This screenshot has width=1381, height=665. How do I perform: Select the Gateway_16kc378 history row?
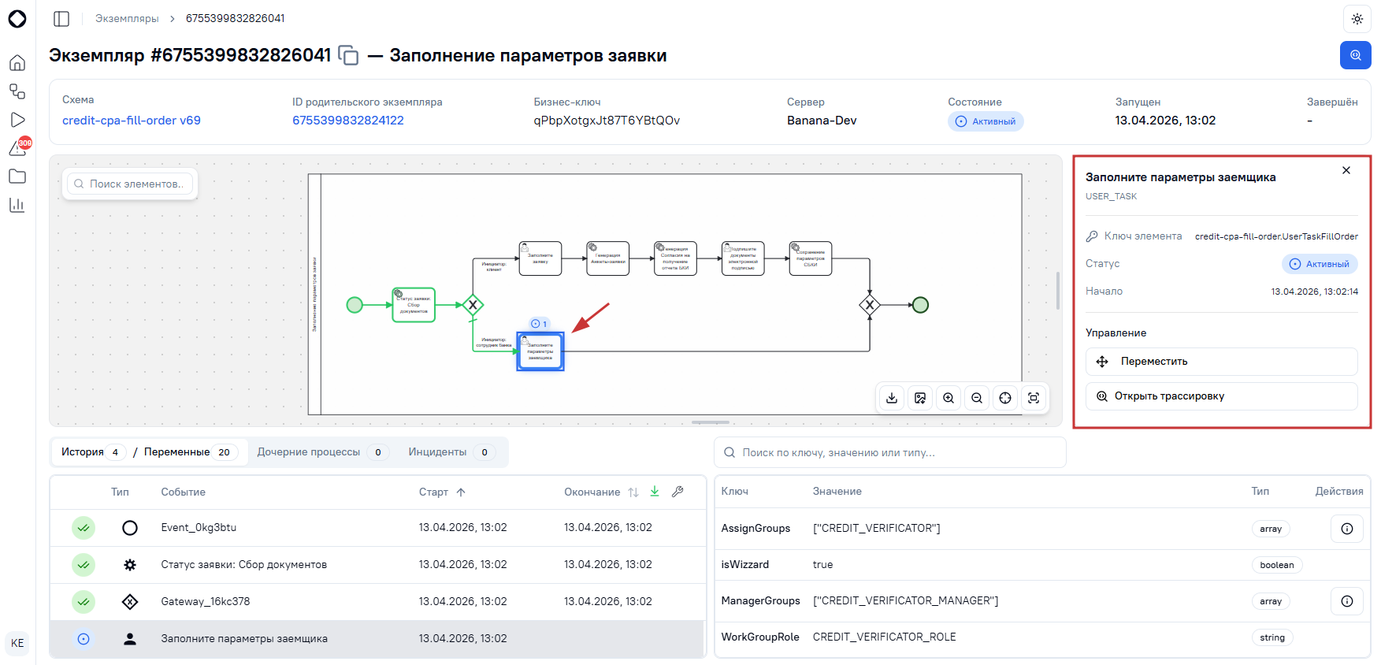pos(378,602)
